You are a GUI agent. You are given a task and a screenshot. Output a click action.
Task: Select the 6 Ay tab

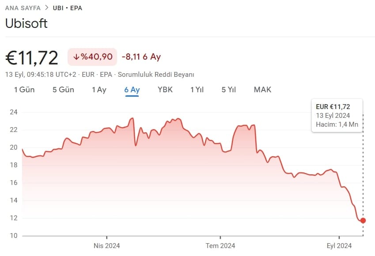coord(132,90)
